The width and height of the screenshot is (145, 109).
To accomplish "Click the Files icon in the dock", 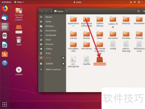I will pos(5,27).
